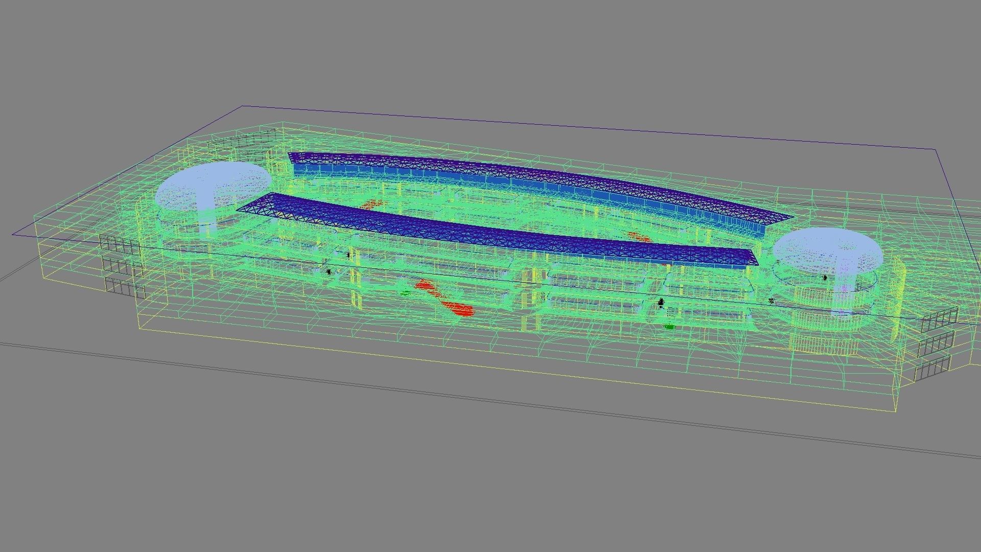Pick the green object beside front escalator
981x552 pixels.
[405, 293]
